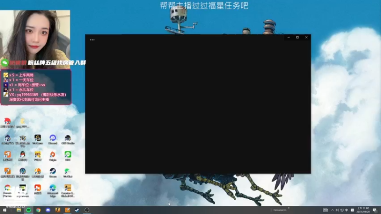Switch to Spotify in the taskbar

point(29,210)
